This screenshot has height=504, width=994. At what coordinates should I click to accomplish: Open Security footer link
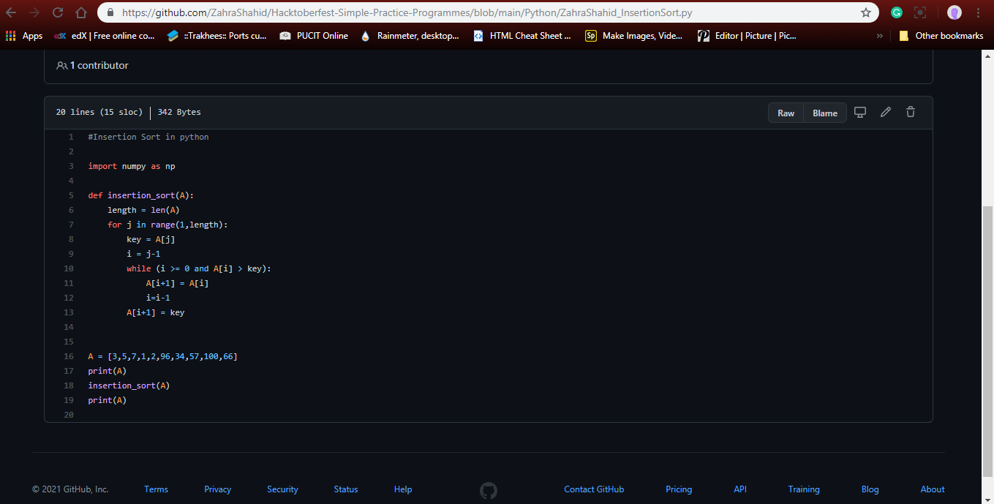tap(282, 489)
